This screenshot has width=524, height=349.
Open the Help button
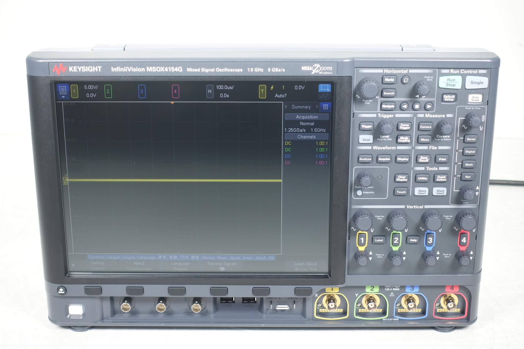[x=413, y=240]
